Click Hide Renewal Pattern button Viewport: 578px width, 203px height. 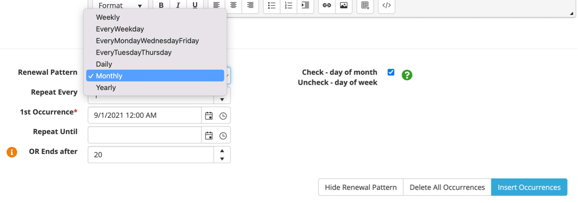click(360, 187)
